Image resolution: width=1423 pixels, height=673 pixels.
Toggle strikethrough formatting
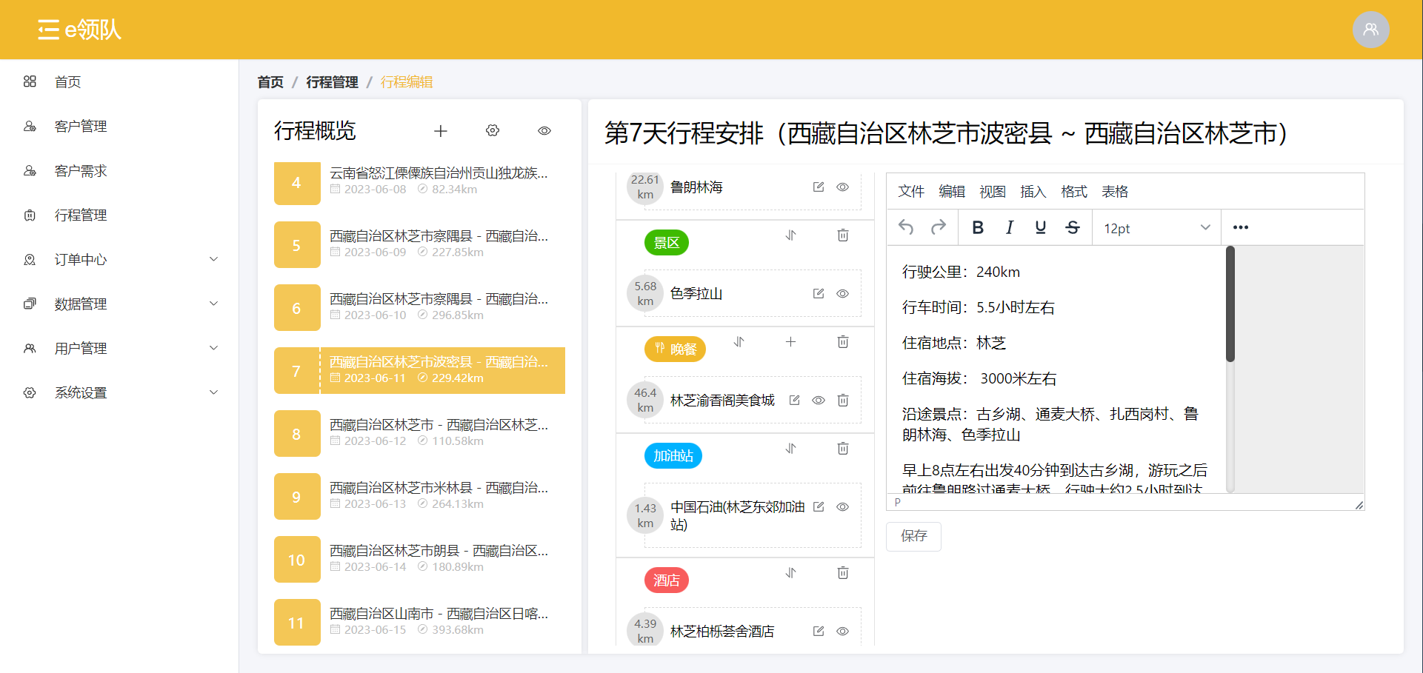point(1073,227)
